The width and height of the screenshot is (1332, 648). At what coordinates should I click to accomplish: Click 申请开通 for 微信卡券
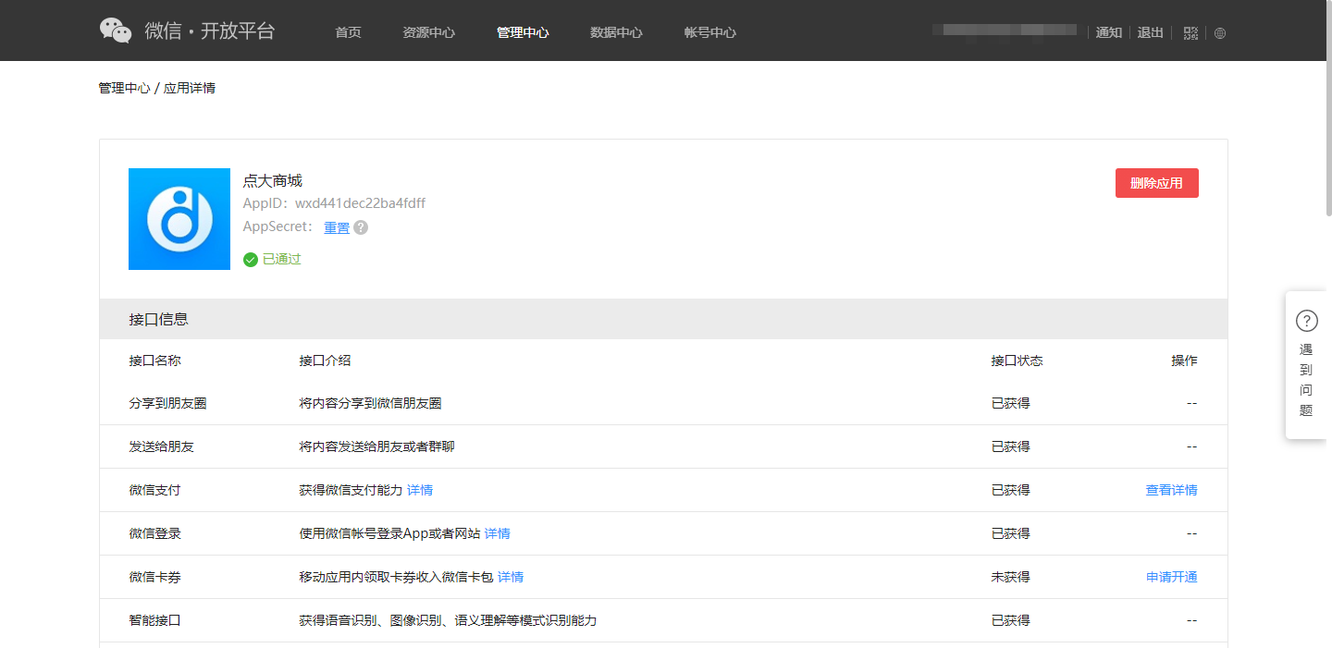pos(1171,577)
